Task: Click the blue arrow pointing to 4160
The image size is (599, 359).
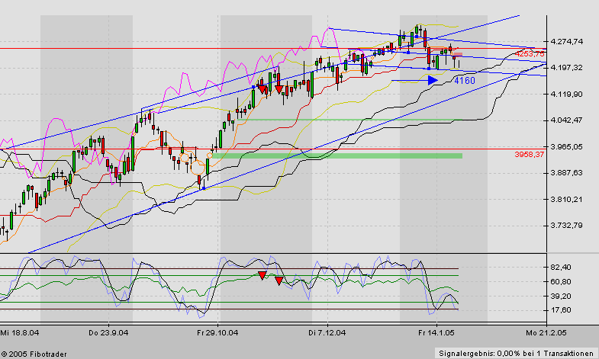Action: (415, 80)
